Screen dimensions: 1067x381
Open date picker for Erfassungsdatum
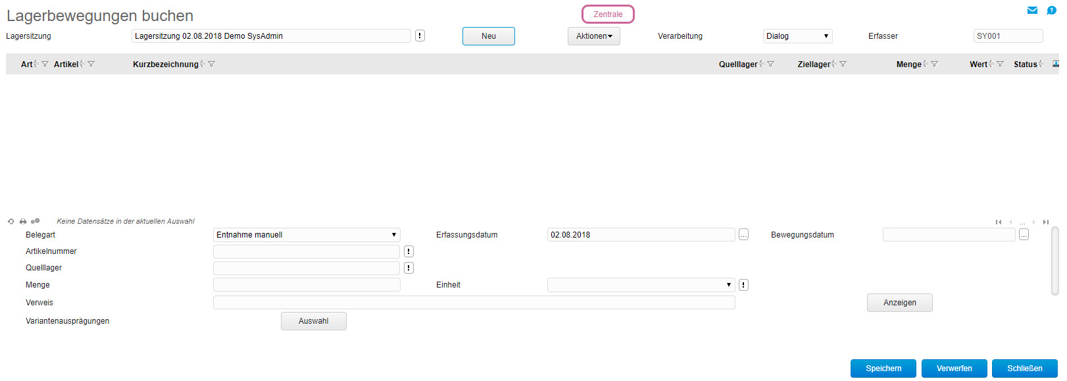point(743,235)
